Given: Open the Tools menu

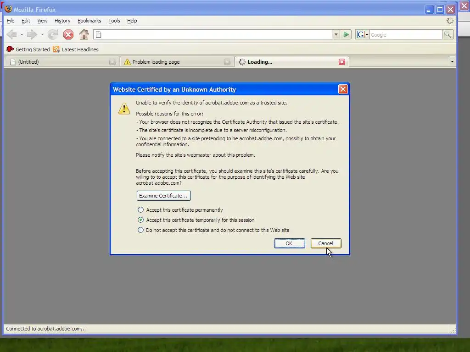Looking at the screenshot, I should (114, 21).
